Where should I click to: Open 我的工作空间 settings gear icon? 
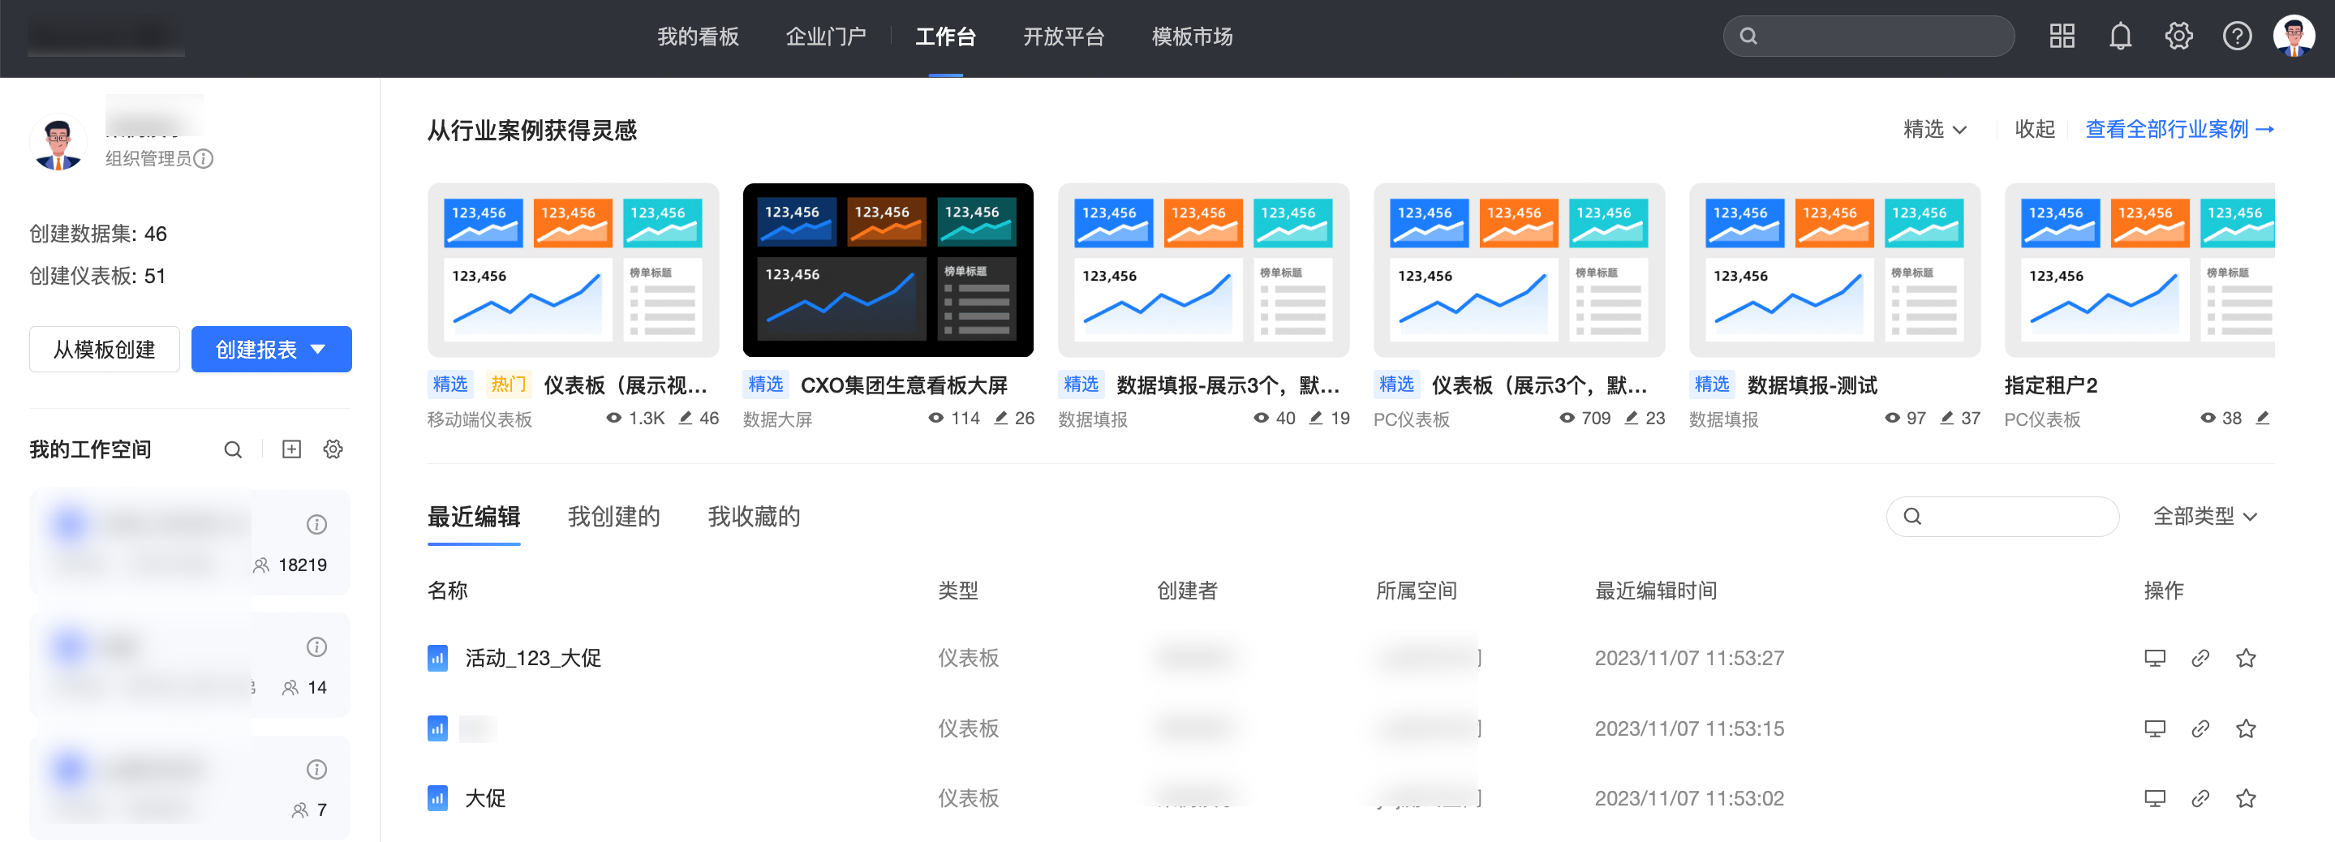pos(333,449)
